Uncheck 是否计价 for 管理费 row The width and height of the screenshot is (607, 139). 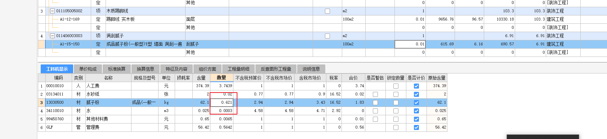pos(416,127)
